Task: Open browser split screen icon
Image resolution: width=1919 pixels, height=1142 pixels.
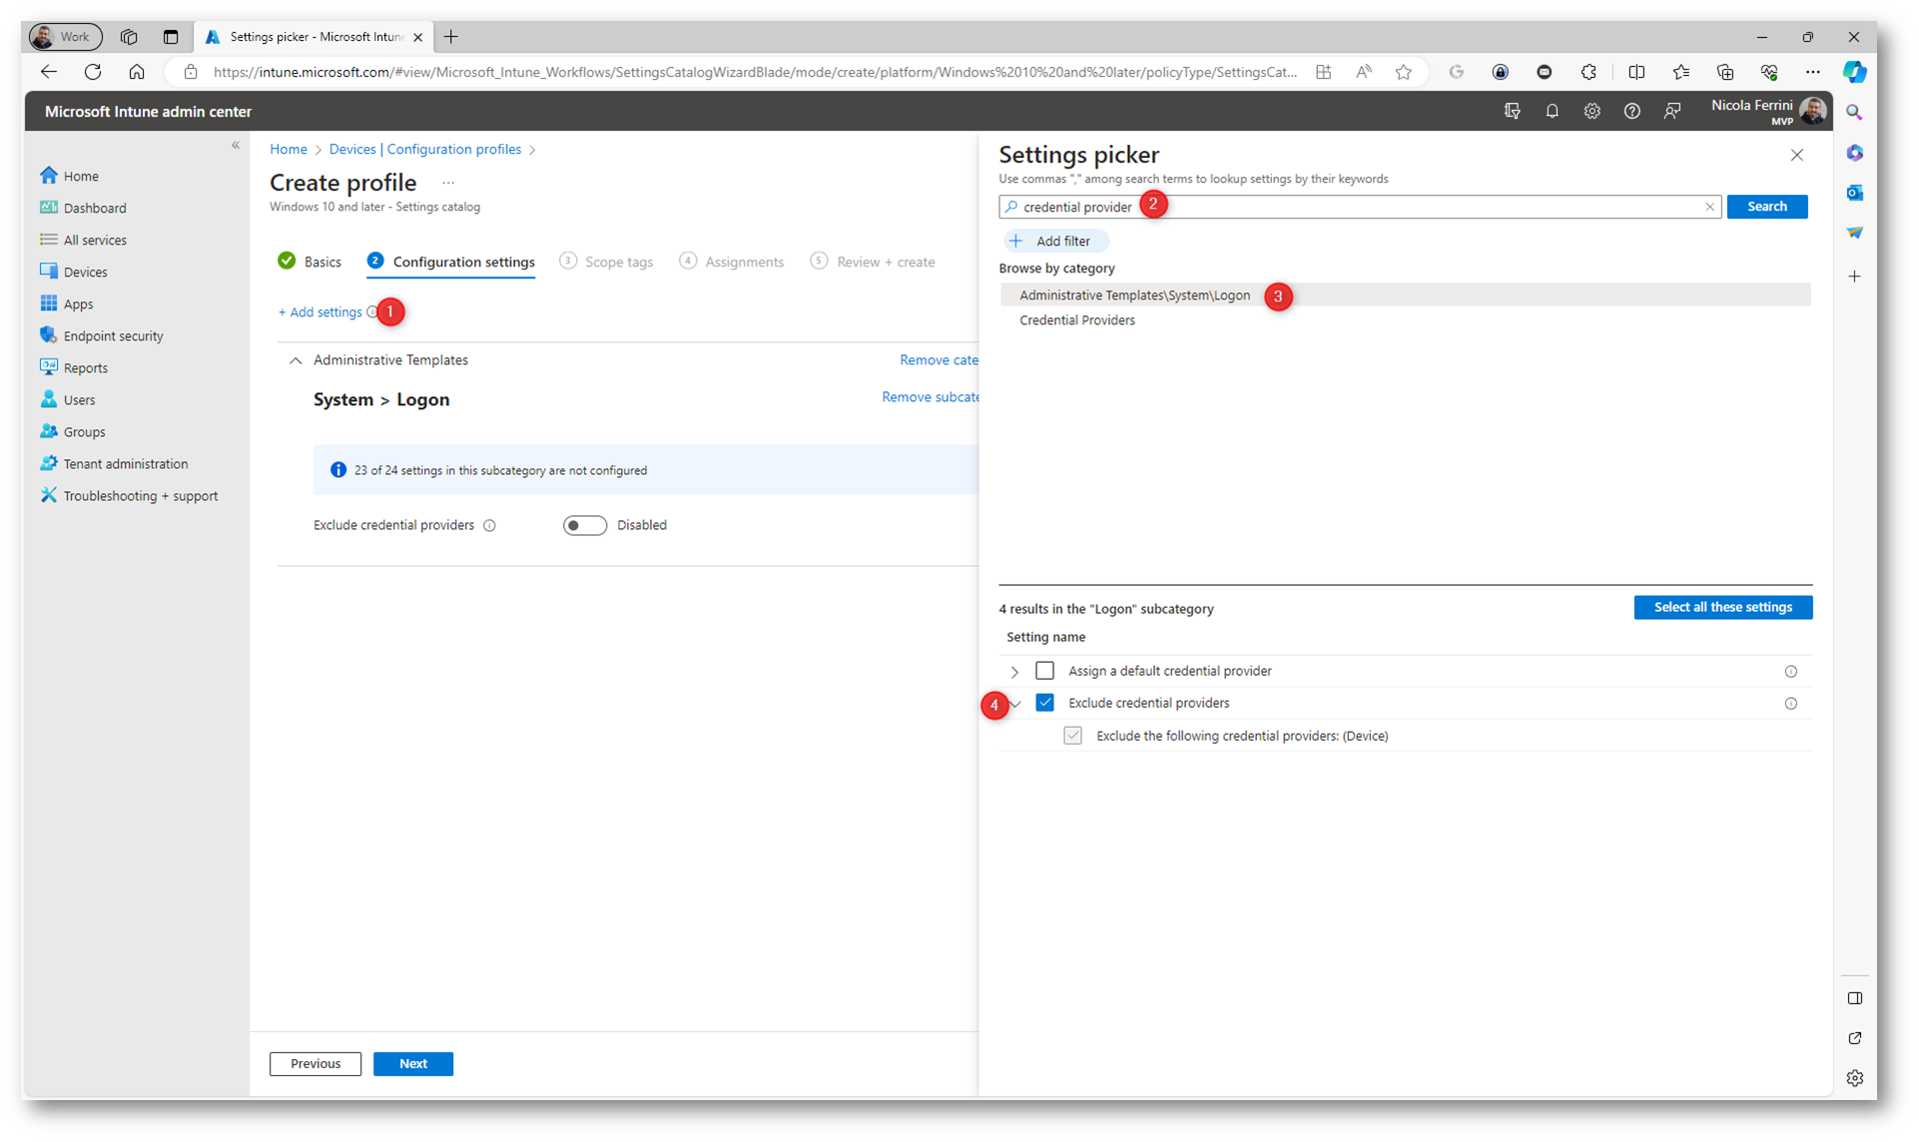Action: pos(1635,72)
